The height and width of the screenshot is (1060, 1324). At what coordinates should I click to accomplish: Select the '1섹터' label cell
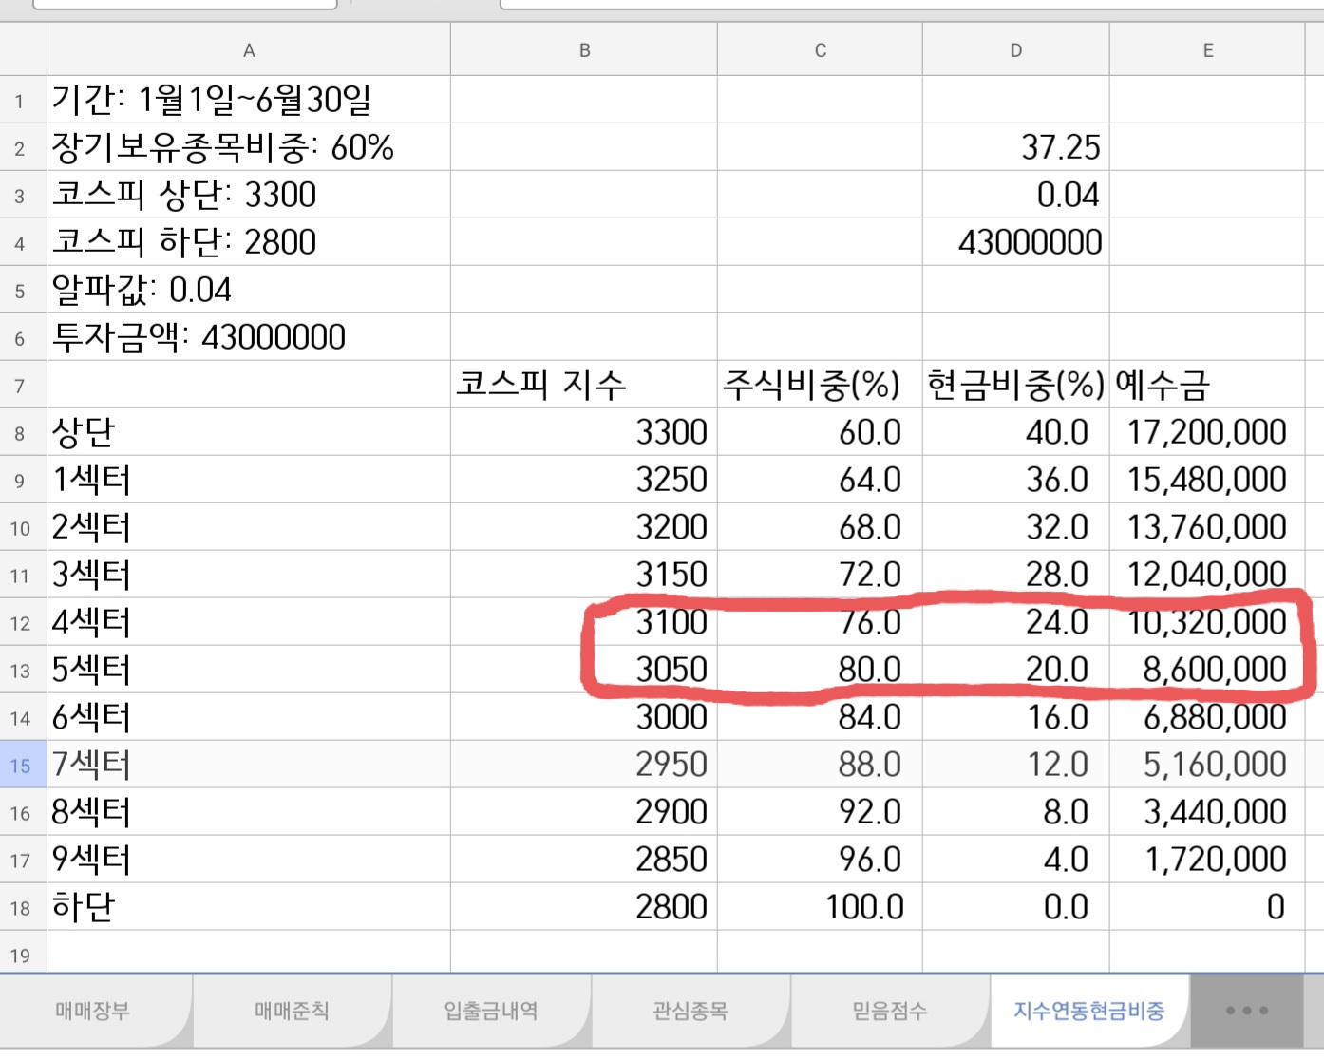point(249,480)
